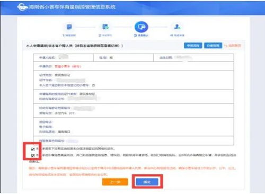Click the blurred driving licence number value
The height and width of the screenshot is (194, 265).
(x=83, y=99)
